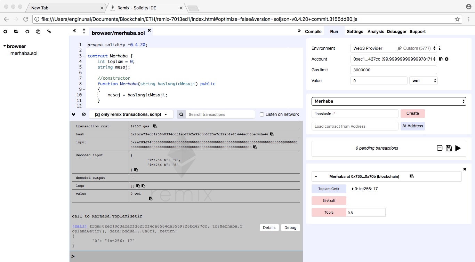Collapse deployed Merhaba instance

(316, 177)
